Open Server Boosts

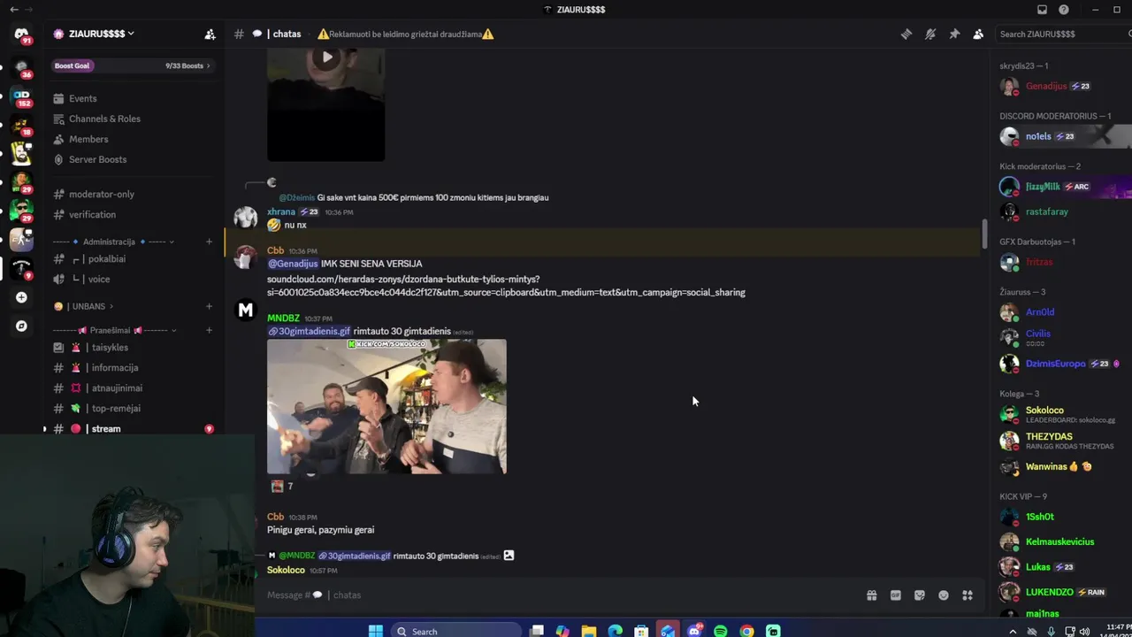tap(97, 159)
